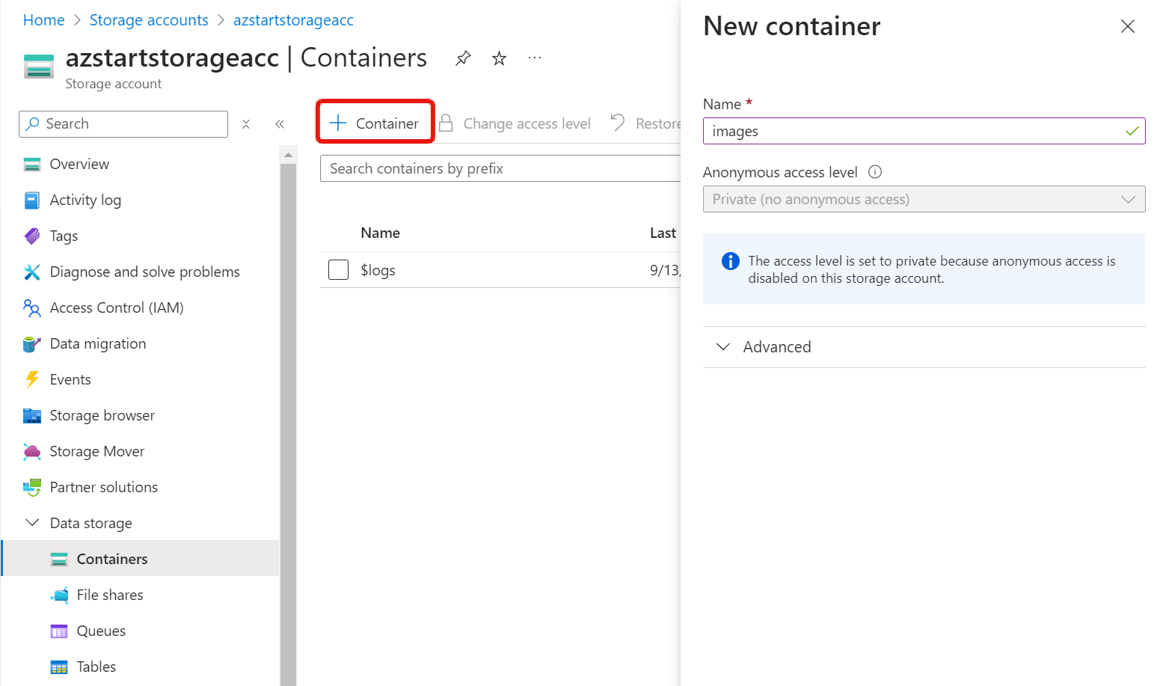
Task: Click the Queues icon
Action: point(59,631)
